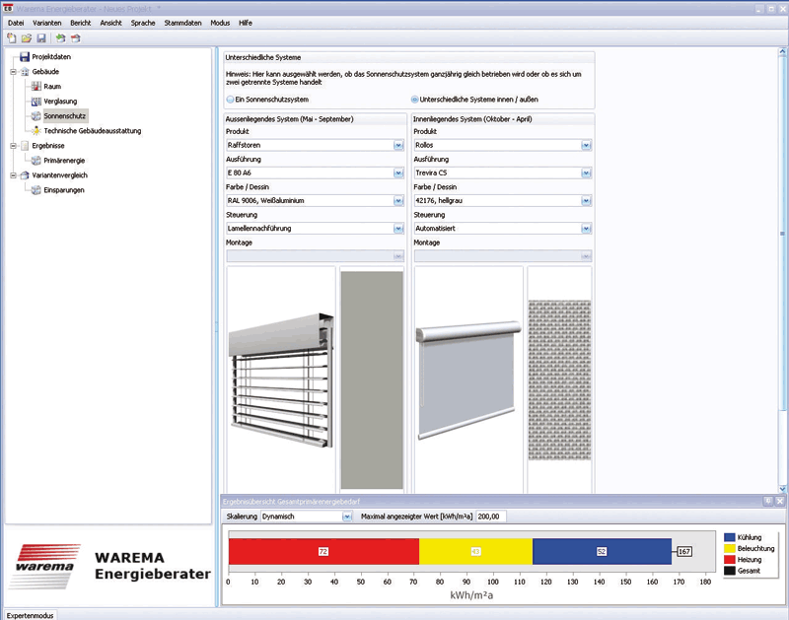Open the Primärenergie node icon
The height and width of the screenshot is (620, 789).
pos(36,161)
